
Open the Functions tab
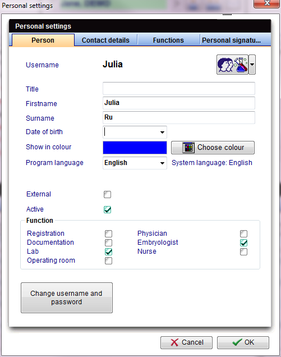[168, 40]
